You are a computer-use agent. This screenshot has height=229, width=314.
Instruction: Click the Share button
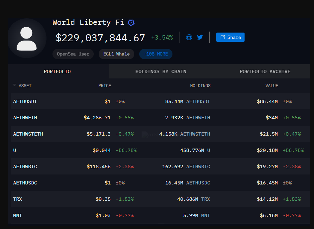[230, 37]
